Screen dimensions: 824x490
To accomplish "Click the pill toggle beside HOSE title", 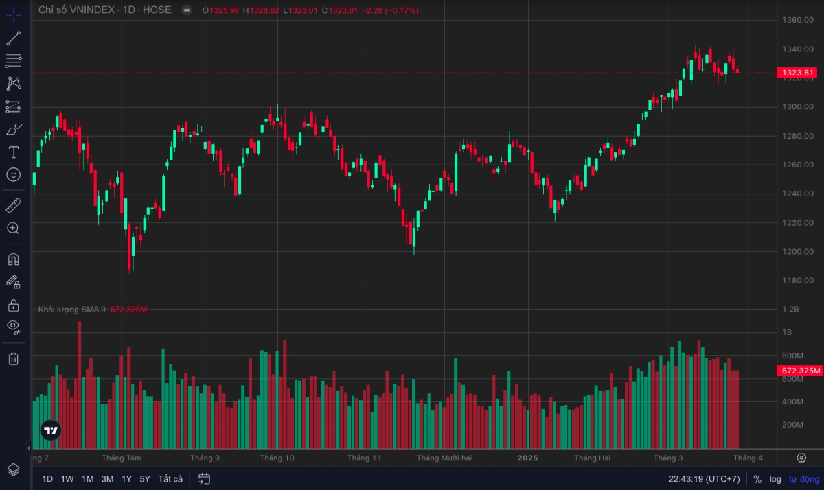I will coord(186,10).
